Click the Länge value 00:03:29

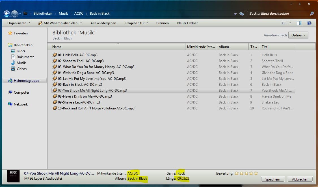coord(183,179)
